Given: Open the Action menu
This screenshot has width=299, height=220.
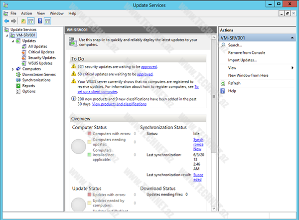Looking at the screenshot, I should pyautogui.click(x=26, y=13).
